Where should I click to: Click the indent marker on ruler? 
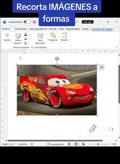[x=25, y=51]
